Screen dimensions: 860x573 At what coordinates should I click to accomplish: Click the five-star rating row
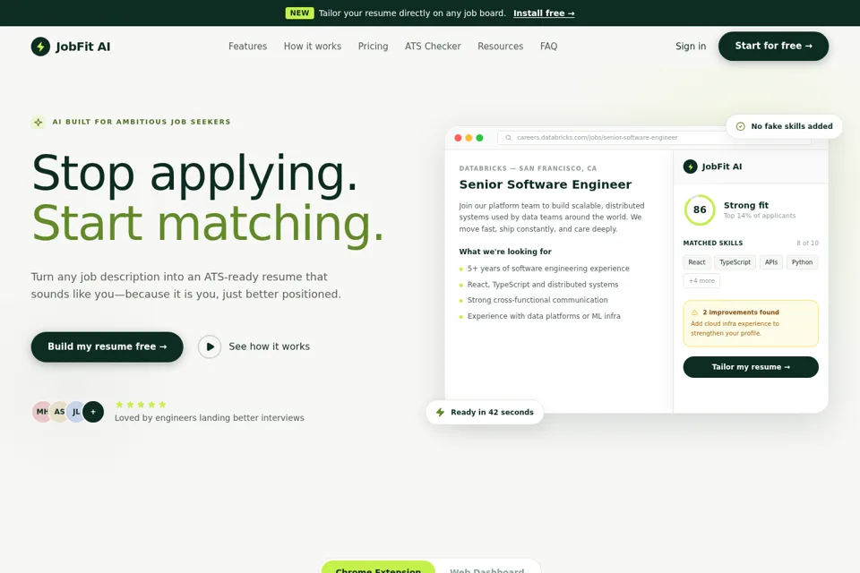141,405
